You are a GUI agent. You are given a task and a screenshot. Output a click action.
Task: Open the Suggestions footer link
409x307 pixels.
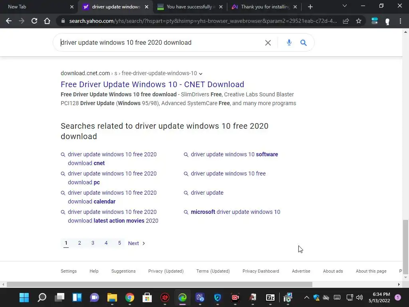coord(123,271)
